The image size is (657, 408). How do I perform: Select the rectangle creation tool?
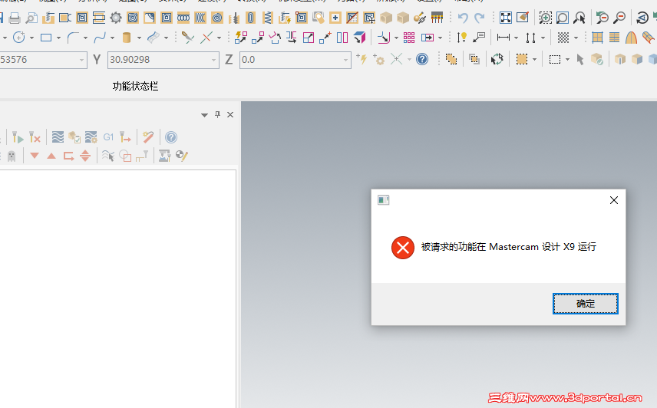(46, 38)
